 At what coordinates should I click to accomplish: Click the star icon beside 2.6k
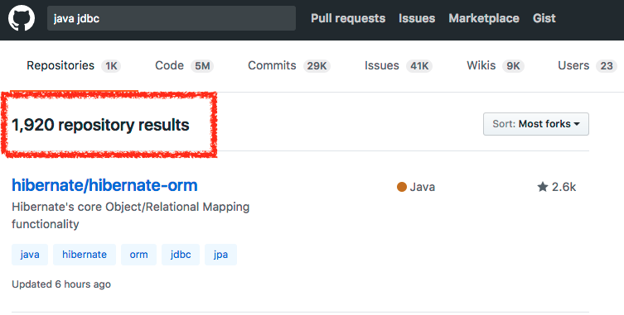click(543, 187)
